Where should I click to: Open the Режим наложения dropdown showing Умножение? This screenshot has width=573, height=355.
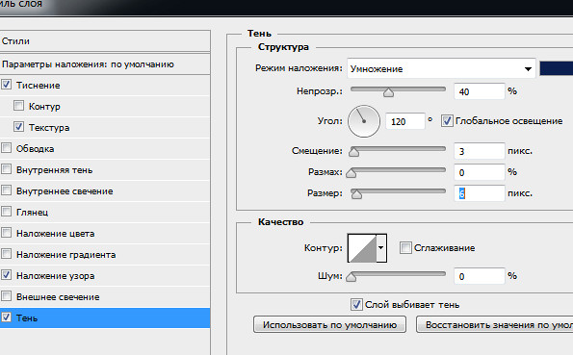pyautogui.click(x=441, y=68)
